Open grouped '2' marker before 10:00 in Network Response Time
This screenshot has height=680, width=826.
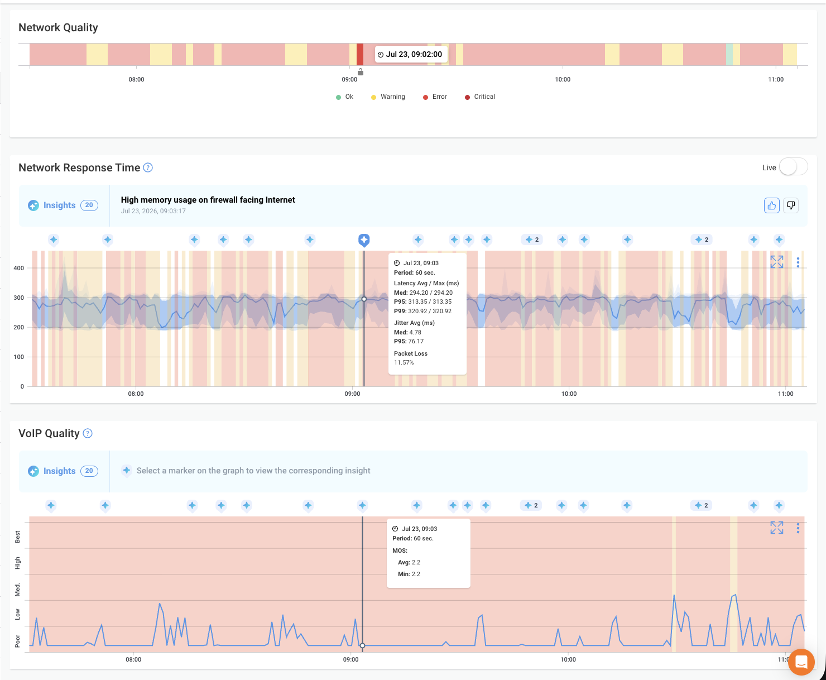pos(532,240)
